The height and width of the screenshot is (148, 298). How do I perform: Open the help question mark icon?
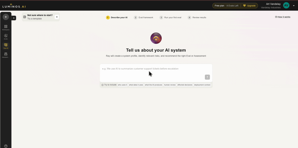point(6,146)
